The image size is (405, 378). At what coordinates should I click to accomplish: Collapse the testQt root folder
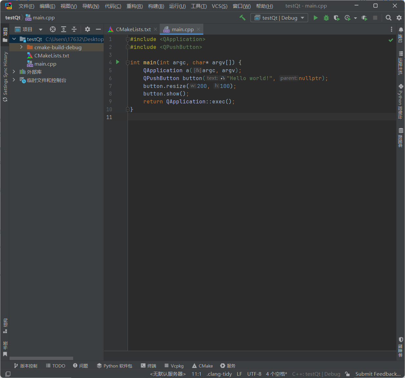tap(14, 39)
